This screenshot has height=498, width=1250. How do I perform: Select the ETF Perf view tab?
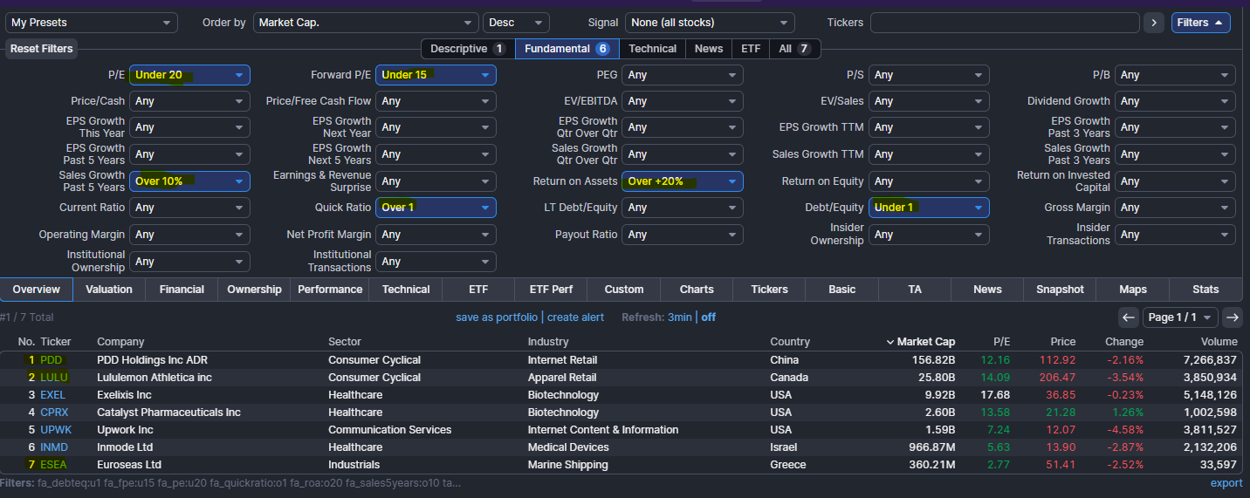[x=551, y=290]
